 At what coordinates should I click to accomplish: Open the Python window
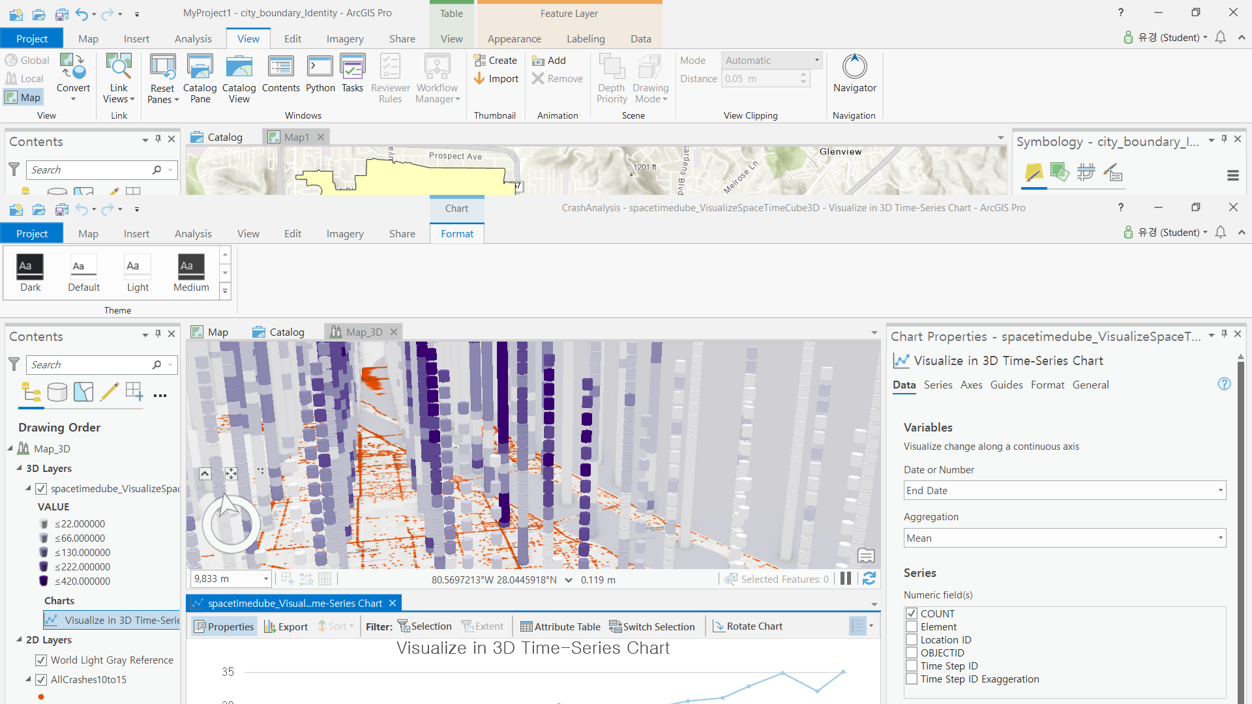pos(320,74)
